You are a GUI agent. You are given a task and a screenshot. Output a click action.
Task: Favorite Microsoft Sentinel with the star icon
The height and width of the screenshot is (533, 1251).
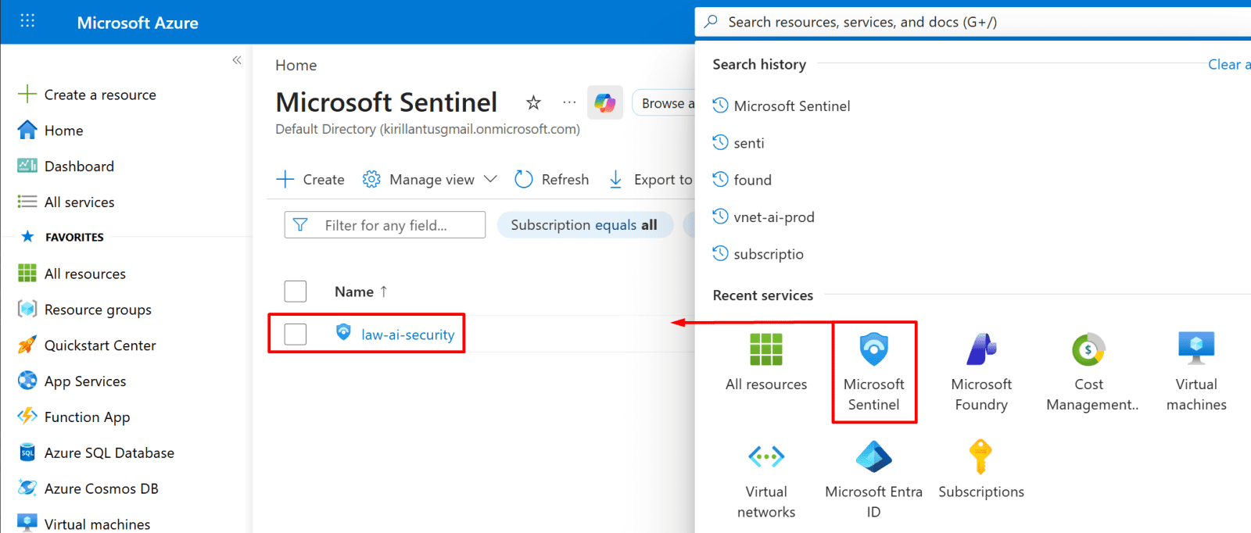533,102
